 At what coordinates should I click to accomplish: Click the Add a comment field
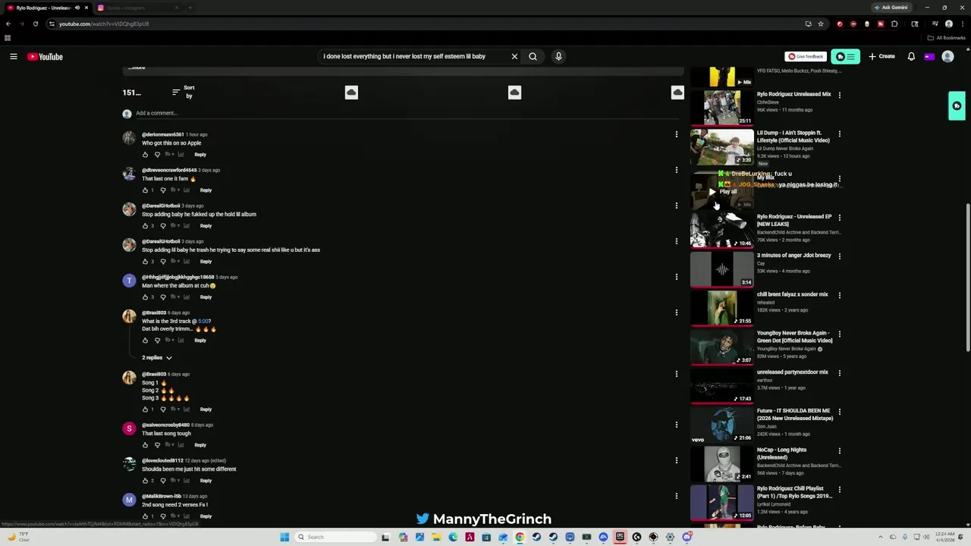[x=407, y=113]
